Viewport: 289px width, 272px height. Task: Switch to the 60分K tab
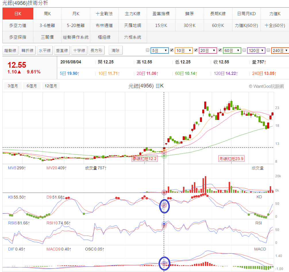(218, 25)
